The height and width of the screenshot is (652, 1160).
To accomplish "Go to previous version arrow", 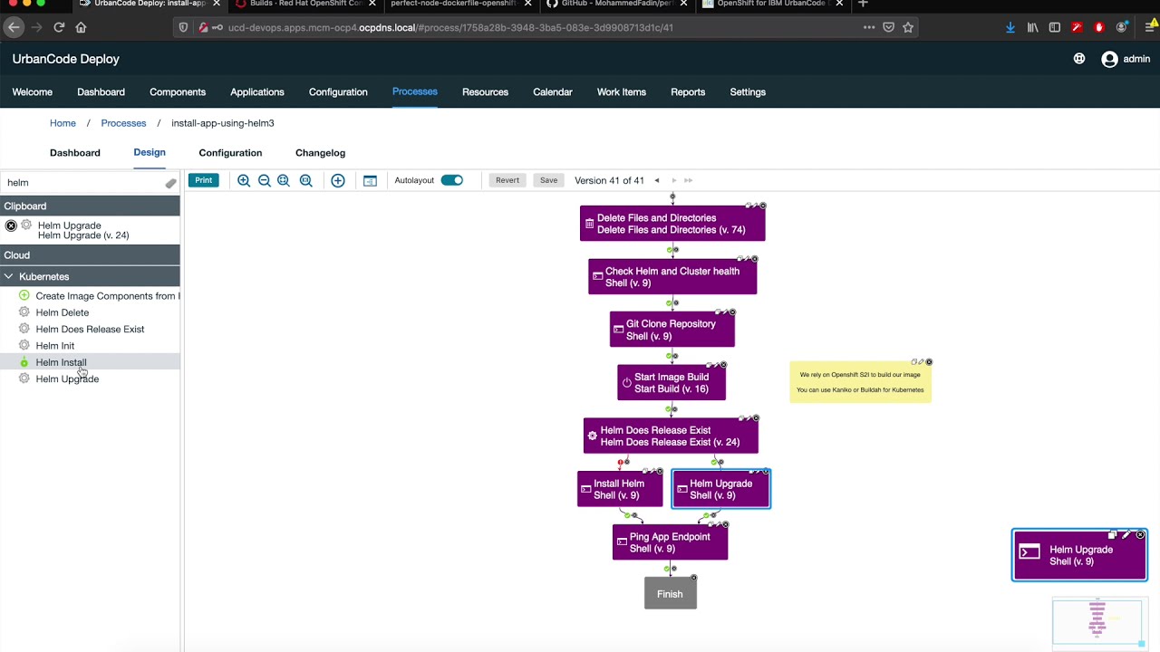I will (657, 180).
